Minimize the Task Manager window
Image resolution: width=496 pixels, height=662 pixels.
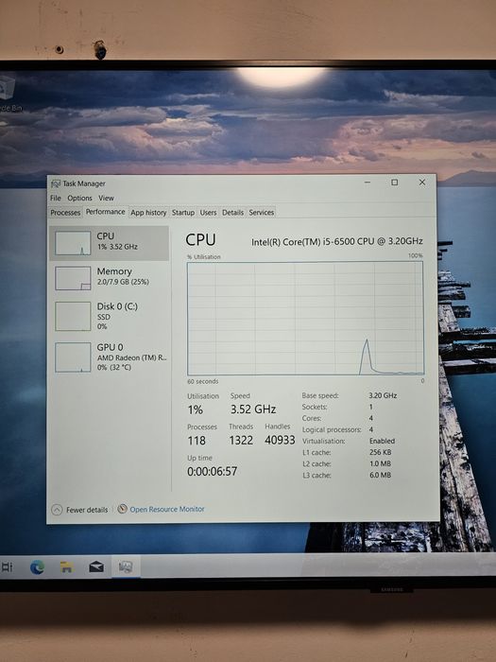[368, 183]
